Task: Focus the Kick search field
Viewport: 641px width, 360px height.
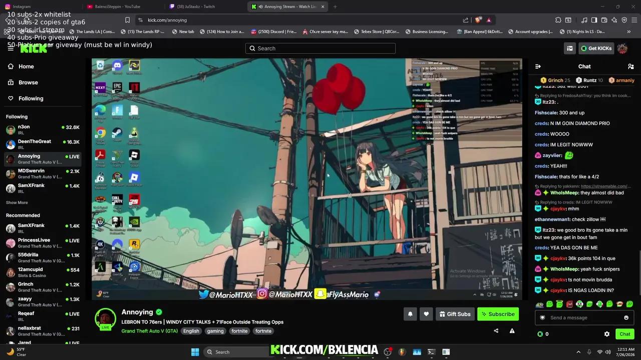Action: pyautogui.click(x=320, y=48)
